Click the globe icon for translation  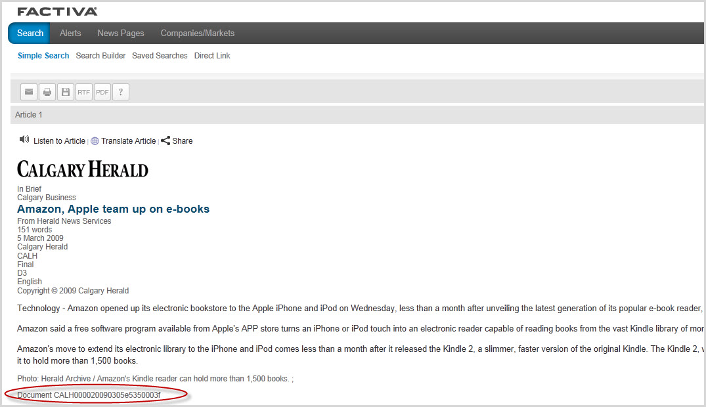(95, 141)
